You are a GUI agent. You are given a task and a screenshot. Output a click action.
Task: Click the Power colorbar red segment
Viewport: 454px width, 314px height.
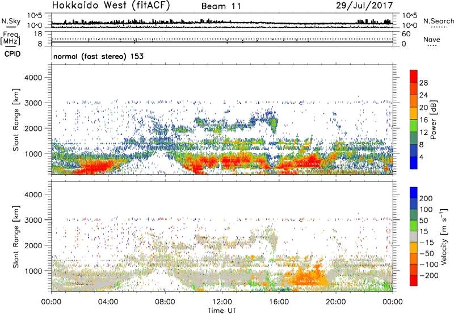tap(414, 76)
